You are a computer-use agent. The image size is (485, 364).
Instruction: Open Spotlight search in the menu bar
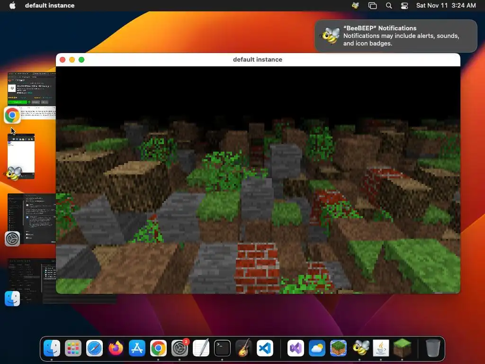pyautogui.click(x=389, y=6)
